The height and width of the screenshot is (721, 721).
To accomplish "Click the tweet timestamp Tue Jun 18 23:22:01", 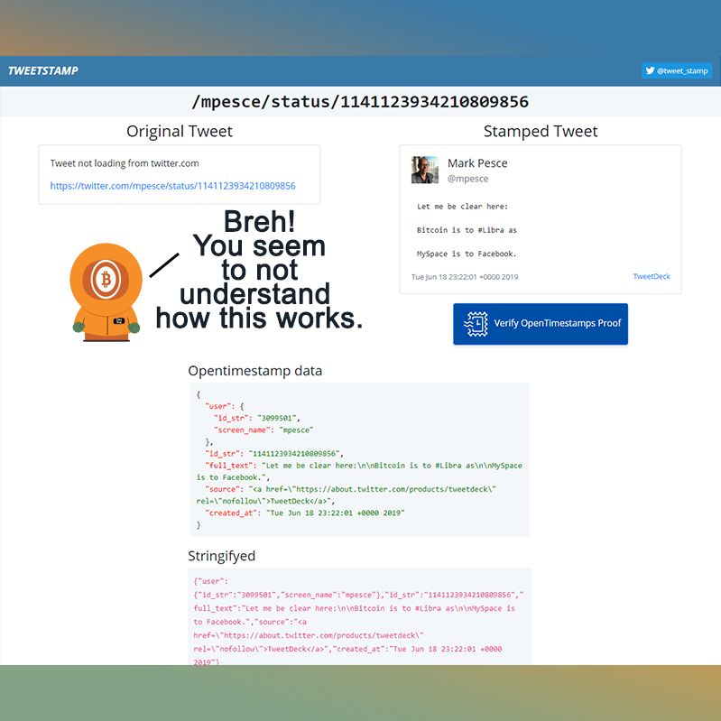I will (x=465, y=277).
